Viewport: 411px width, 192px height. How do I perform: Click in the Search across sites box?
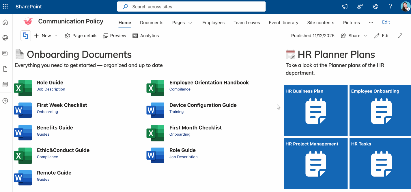click(x=191, y=7)
